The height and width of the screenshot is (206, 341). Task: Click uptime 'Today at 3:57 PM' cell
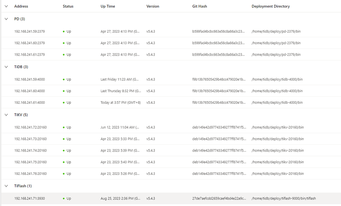click(120, 103)
